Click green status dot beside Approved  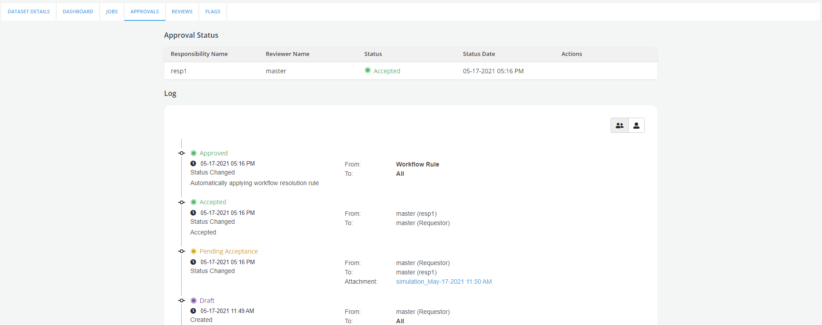click(194, 153)
